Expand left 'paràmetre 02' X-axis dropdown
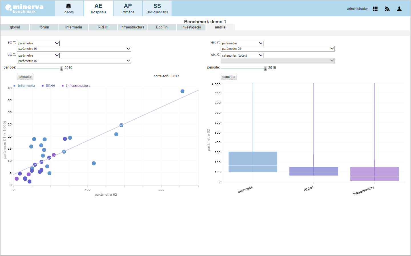The width and height of the screenshot is (411, 256). 74,61
